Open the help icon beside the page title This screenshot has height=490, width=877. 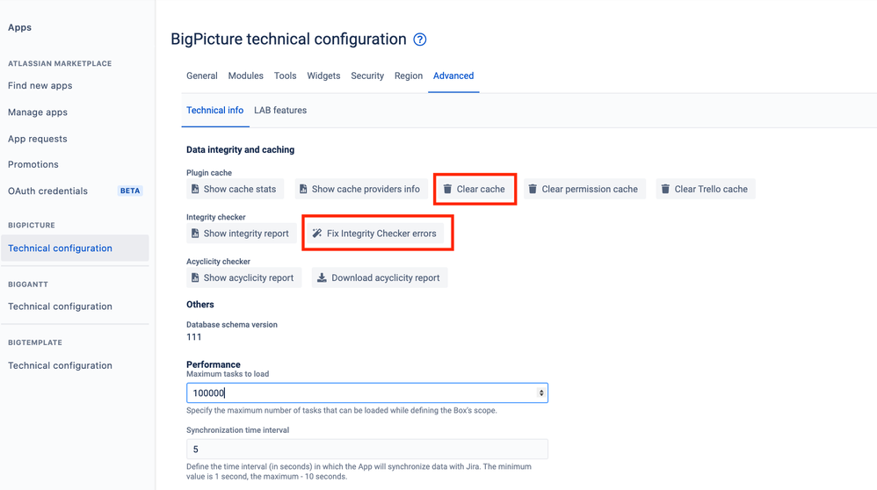pos(419,40)
